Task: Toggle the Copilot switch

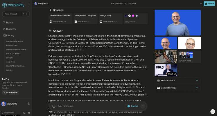Action: (133, 106)
